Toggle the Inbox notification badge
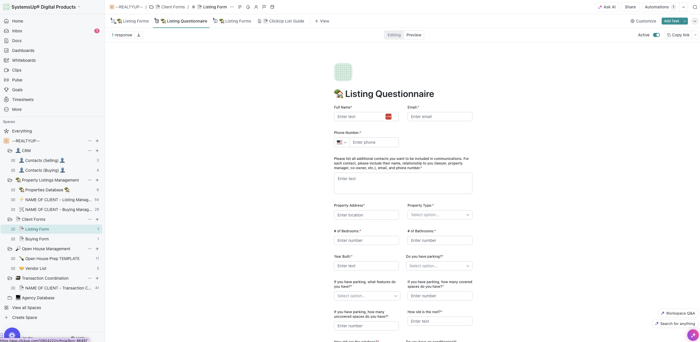 coord(97,31)
